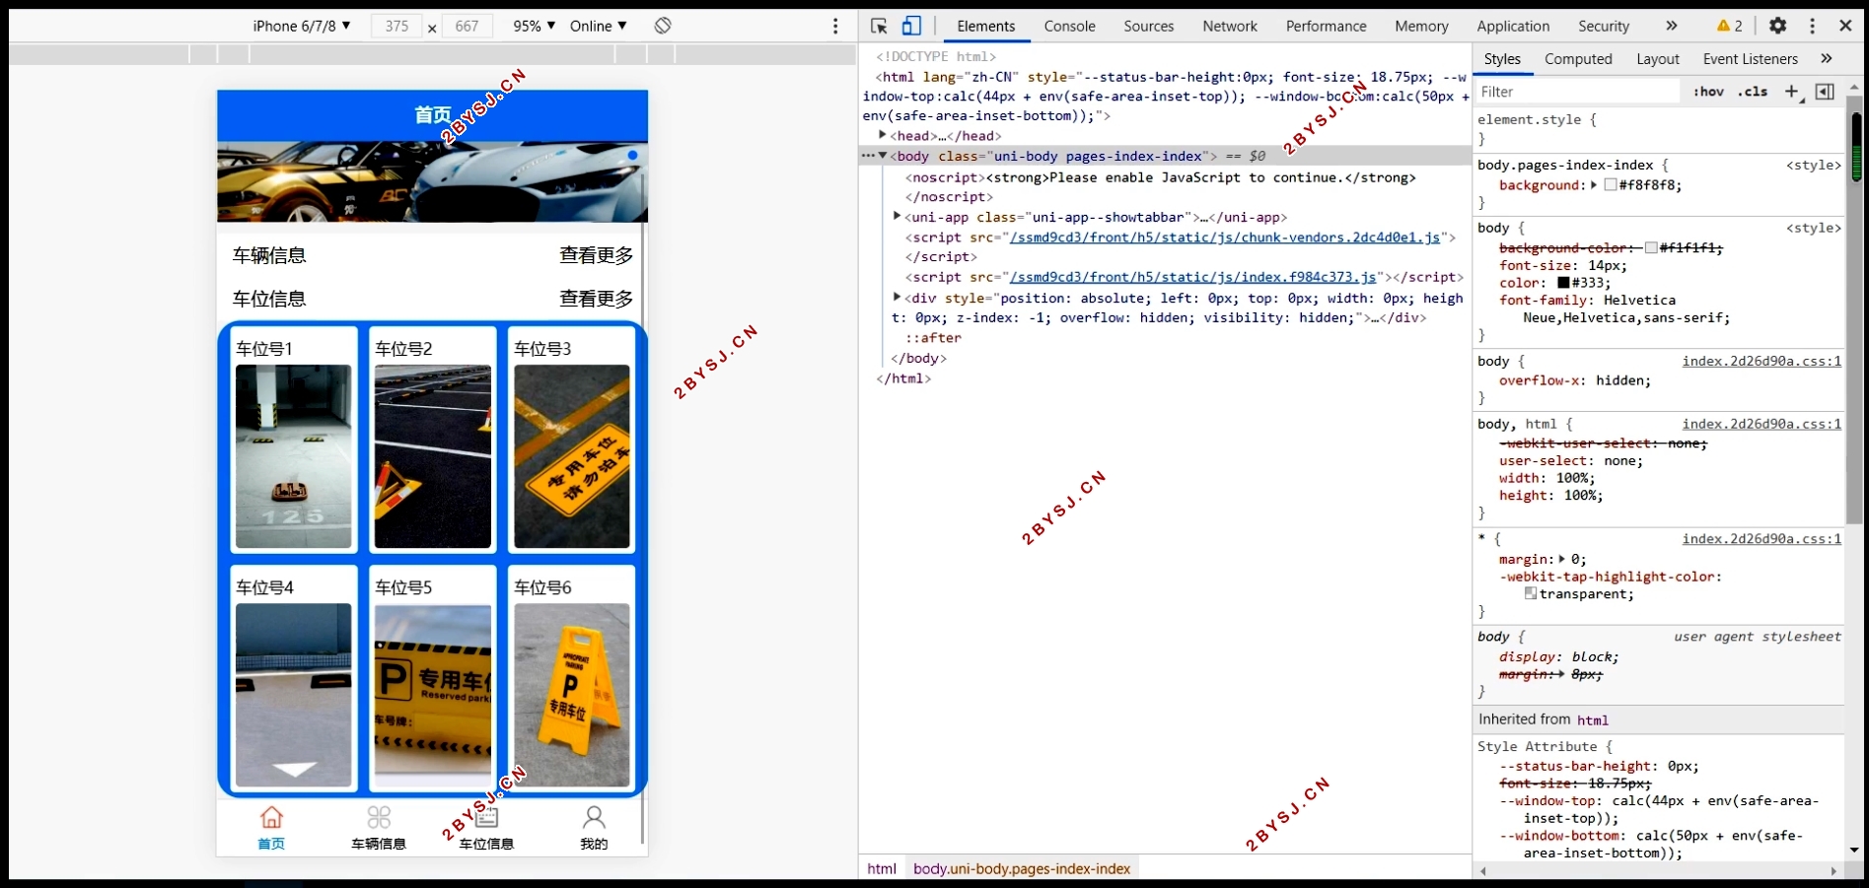Click the transparent tap-highlight color swatch
1869x888 pixels.
click(1531, 593)
